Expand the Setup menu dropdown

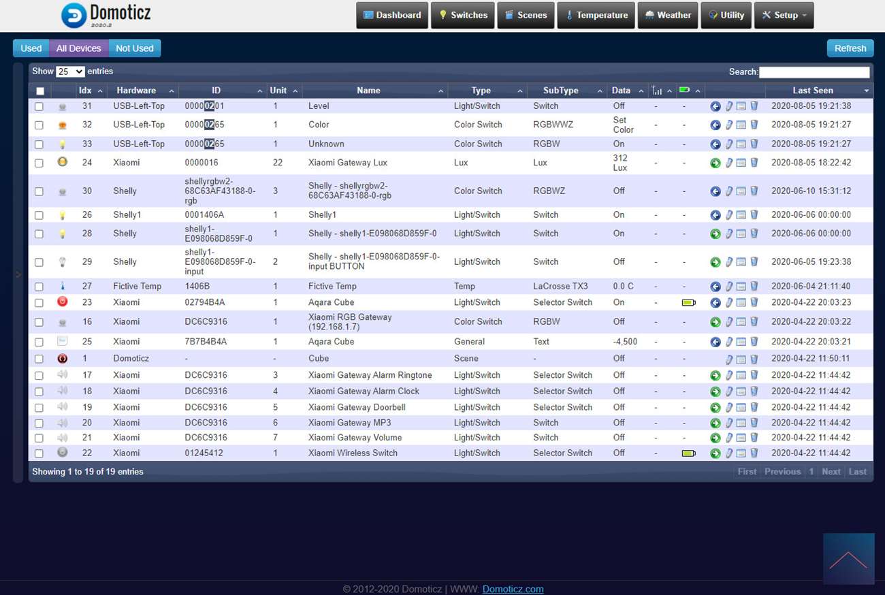tap(784, 15)
